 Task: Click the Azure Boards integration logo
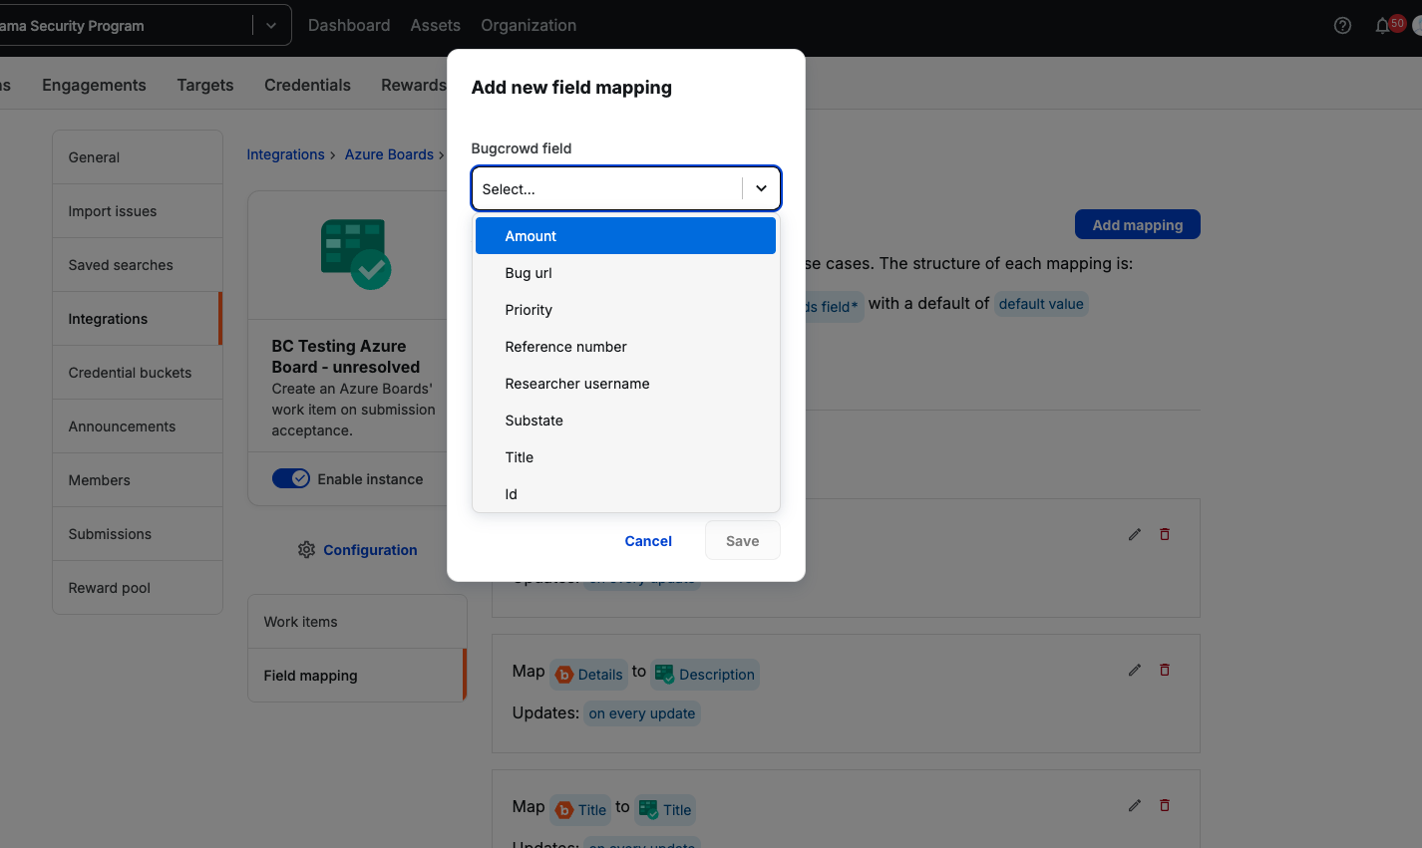click(355, 254)
